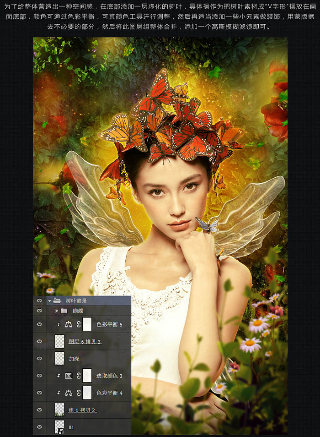This screenshot has height=437, width=320.
Task: Toggle visibility of the 蝴蝶 group
Action: (39, 311)
